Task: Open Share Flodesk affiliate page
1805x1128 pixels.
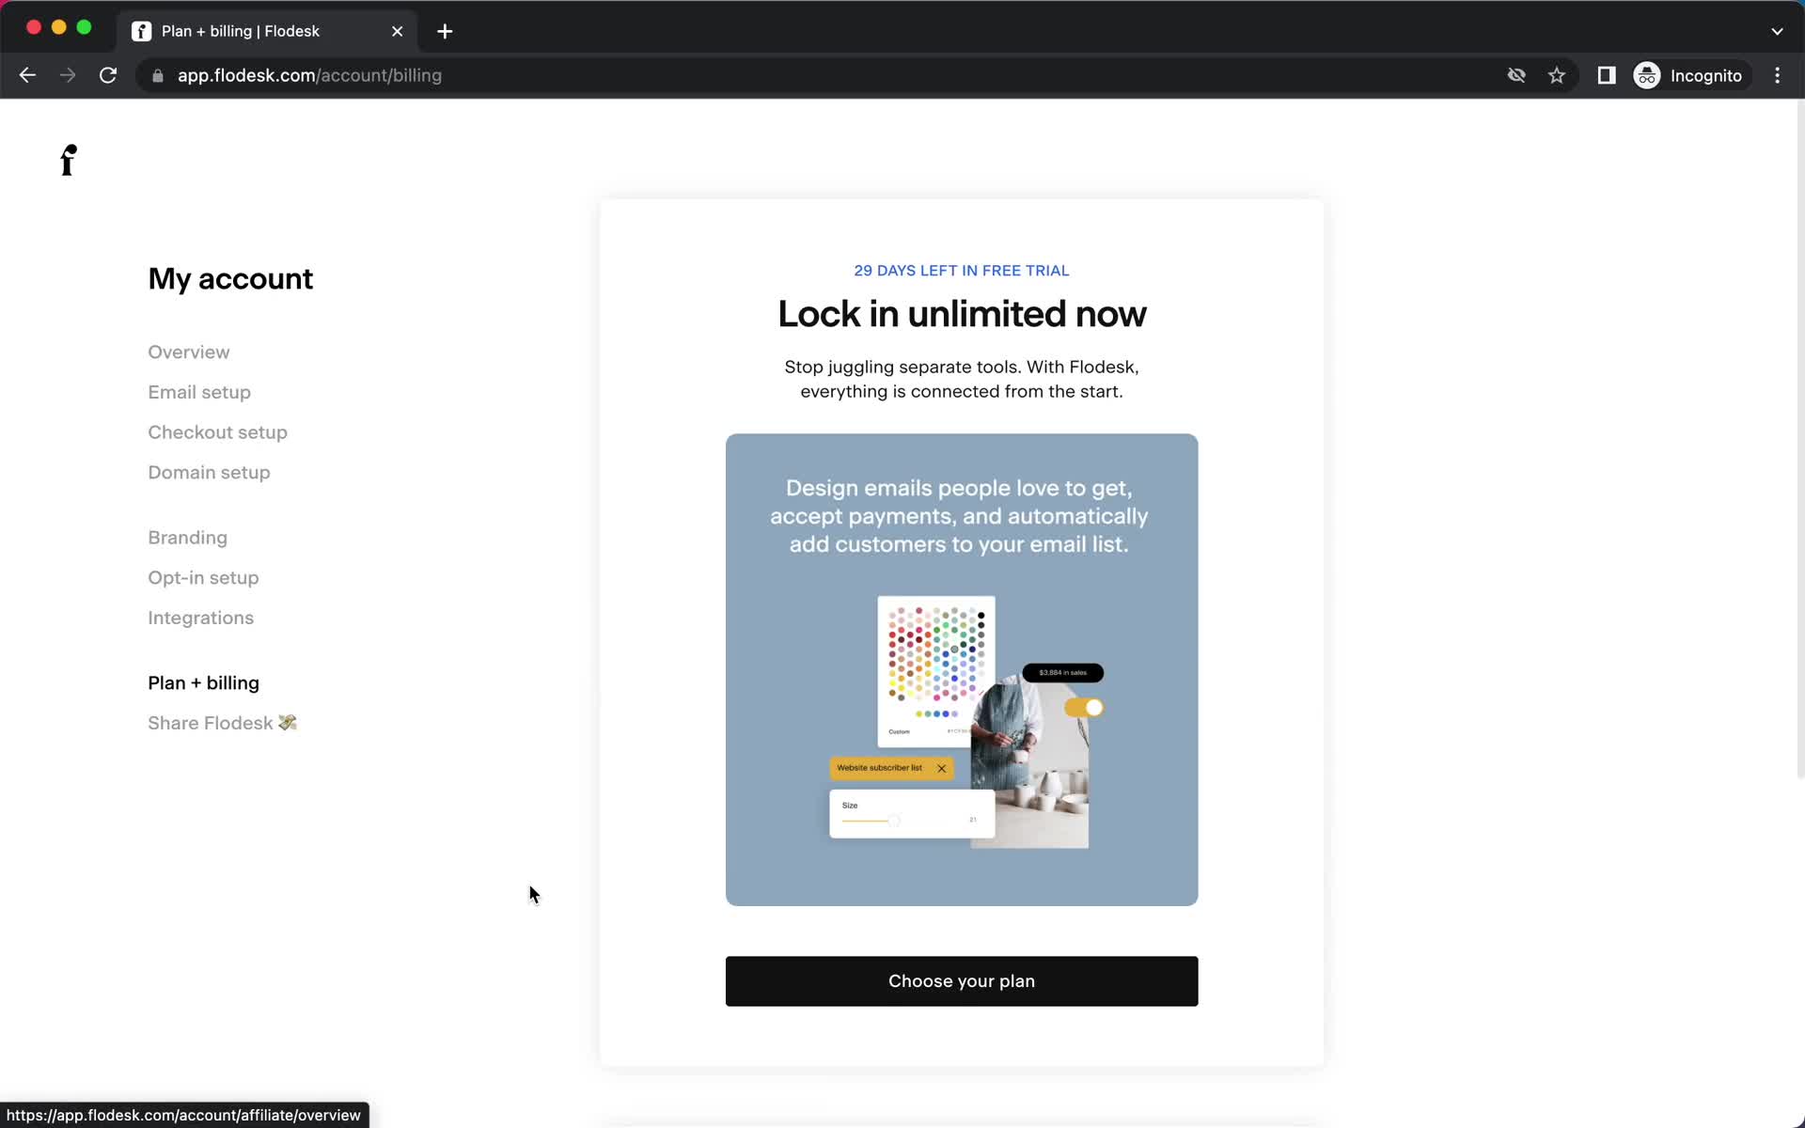Action: pyautogui.click(x=222, y=723)
